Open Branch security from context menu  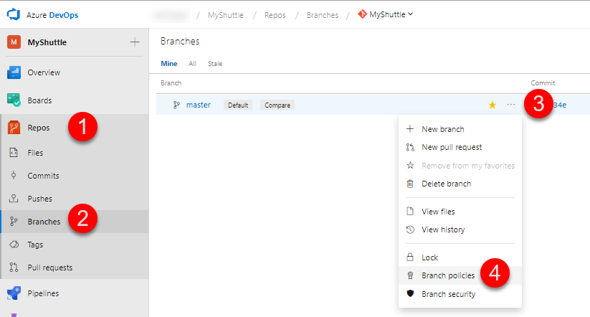(x=460, y=294)
